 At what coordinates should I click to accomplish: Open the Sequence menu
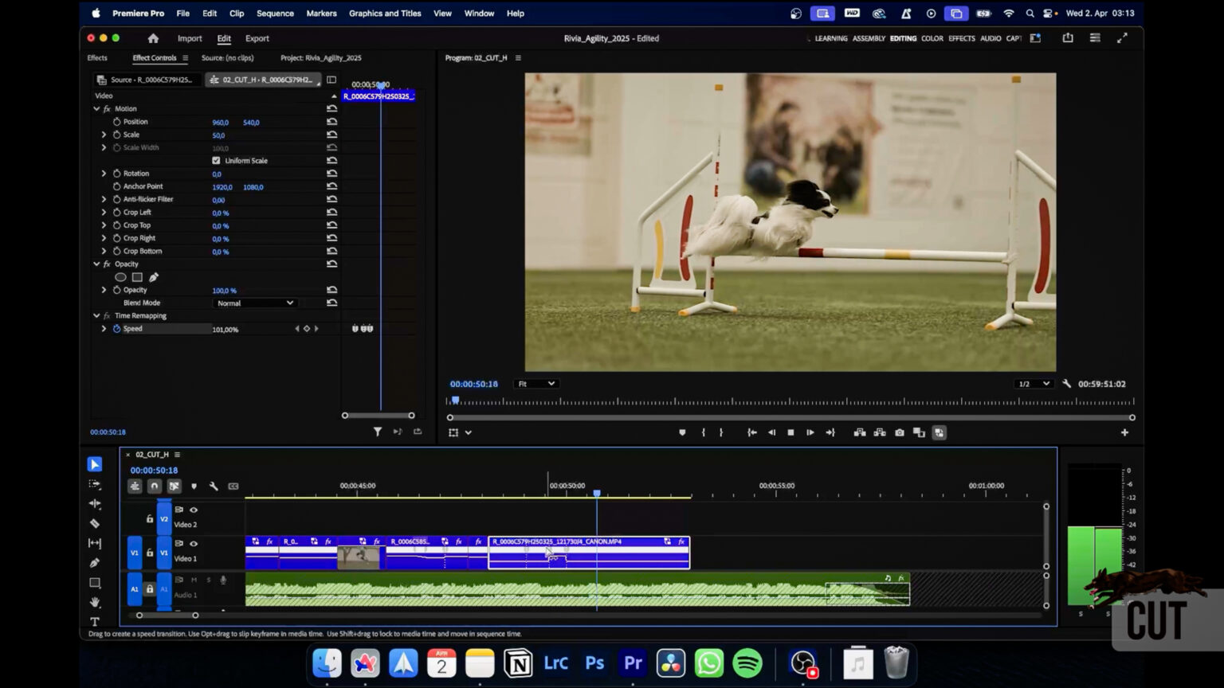[x=275, y=14]
